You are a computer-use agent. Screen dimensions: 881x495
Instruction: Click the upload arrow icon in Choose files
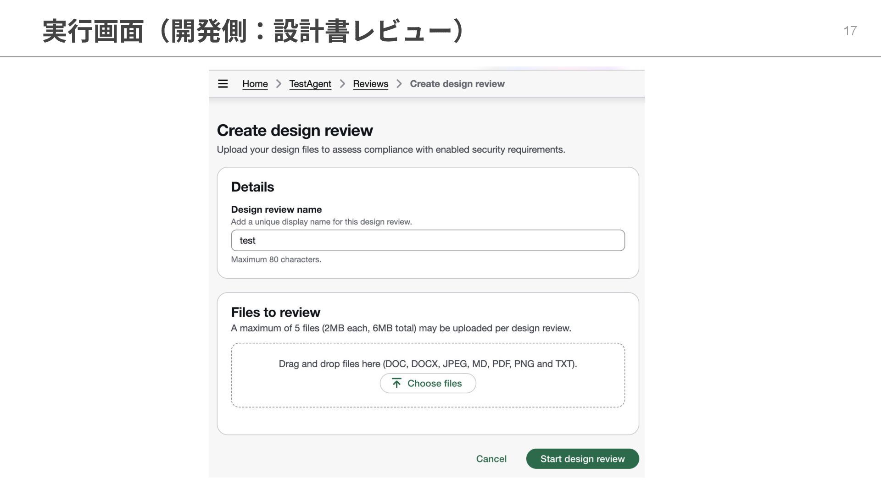pos(396,383)
